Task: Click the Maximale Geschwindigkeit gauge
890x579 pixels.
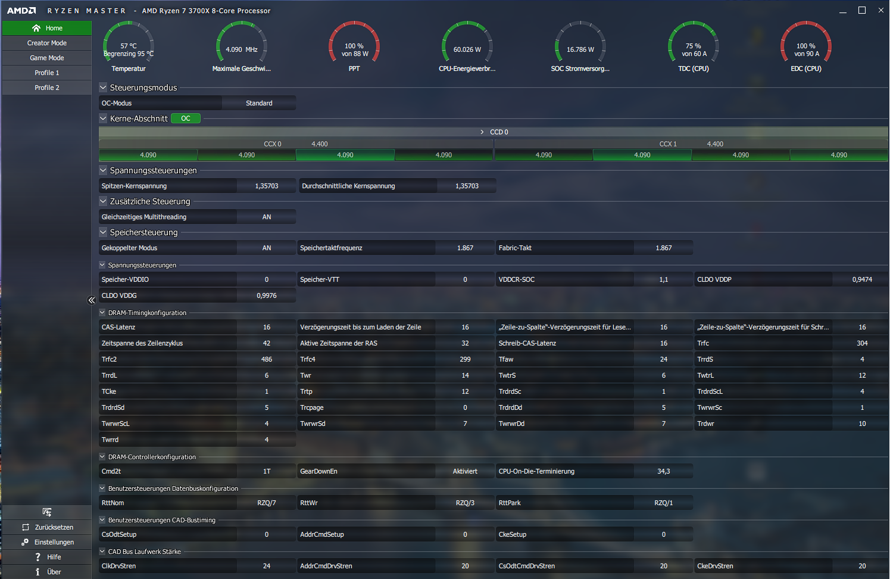Action: 242,47
